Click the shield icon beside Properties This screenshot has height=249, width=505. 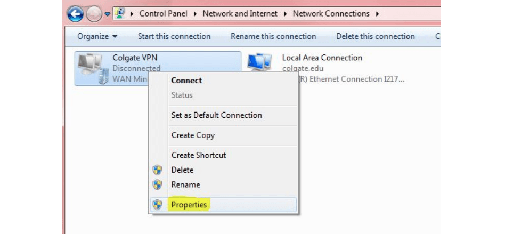tap(157, 205)
